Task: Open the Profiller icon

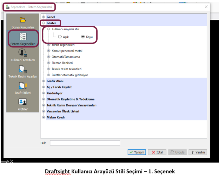Action: [23, 102]
